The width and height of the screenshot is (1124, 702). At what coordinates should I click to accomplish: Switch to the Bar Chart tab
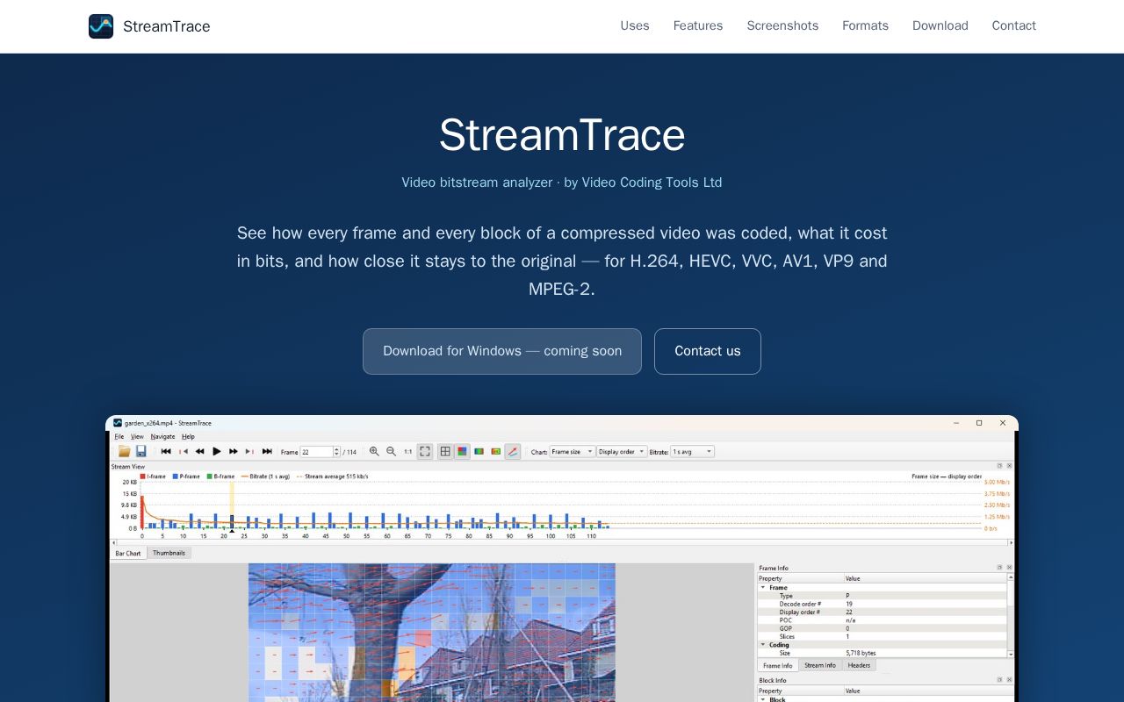(x=128, y=553)
